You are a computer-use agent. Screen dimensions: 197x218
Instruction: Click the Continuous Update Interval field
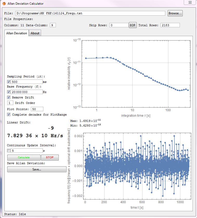pos(27,151)
